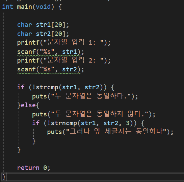The image size is (184, 182).
Task: Click the 'else' keyword
Action: 28,105
